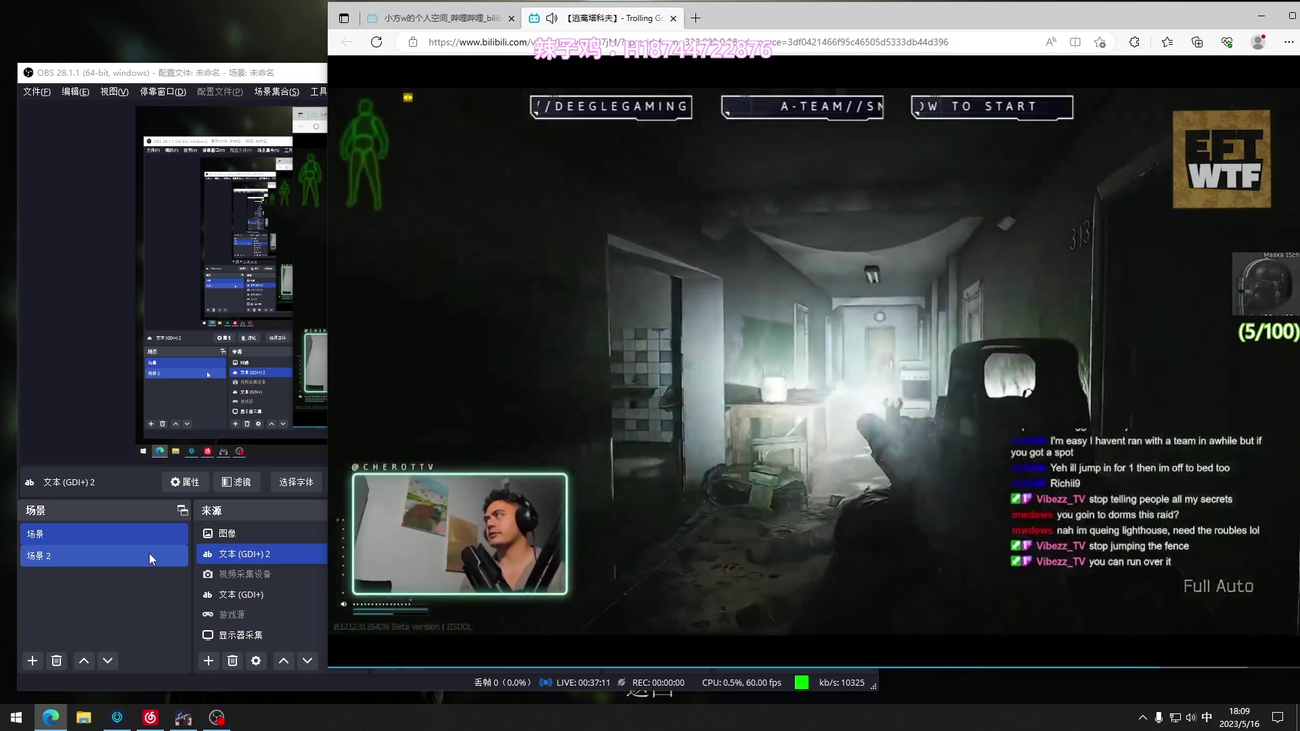Click the 选择字体 font selection button
The image size is (1300, 731).
click(x=296, y=482)
